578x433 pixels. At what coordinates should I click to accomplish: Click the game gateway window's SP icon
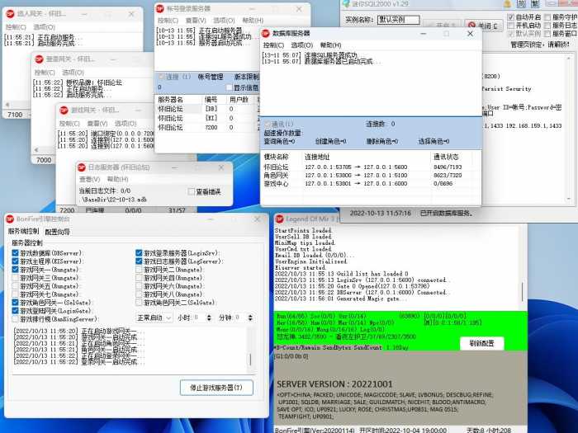coord(64,110)
